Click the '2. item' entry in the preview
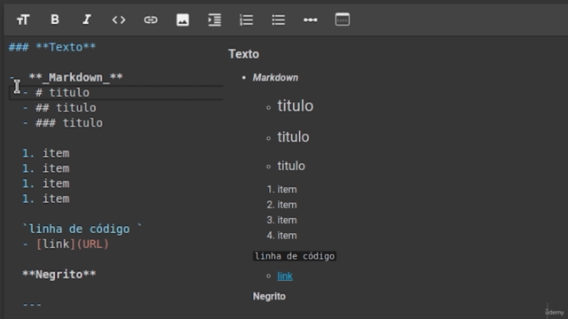This screenshot has height=319, width=568. pyautogui.click(x=282, y=205)
